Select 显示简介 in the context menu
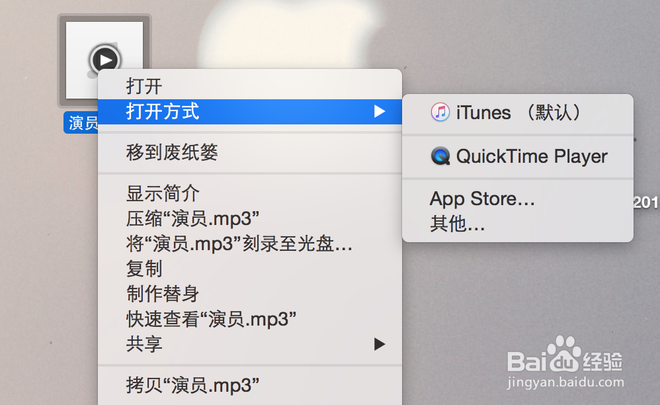 [x=249, y=193]
